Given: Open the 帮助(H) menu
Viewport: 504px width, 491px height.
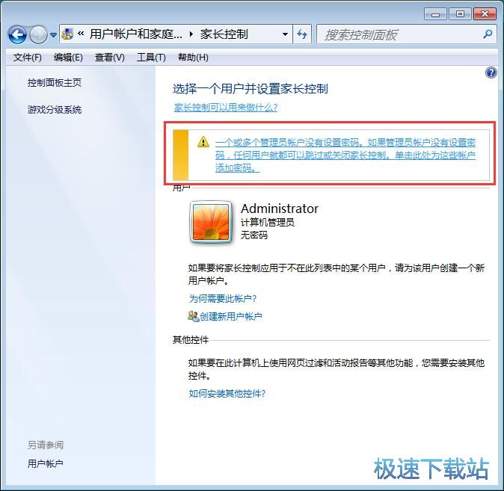Looking at the screenshot, I should click(193, 58).
